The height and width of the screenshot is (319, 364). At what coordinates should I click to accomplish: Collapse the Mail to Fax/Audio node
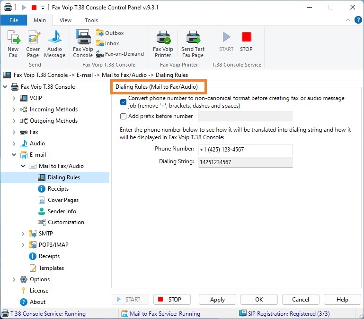click(x=23, y=166)
